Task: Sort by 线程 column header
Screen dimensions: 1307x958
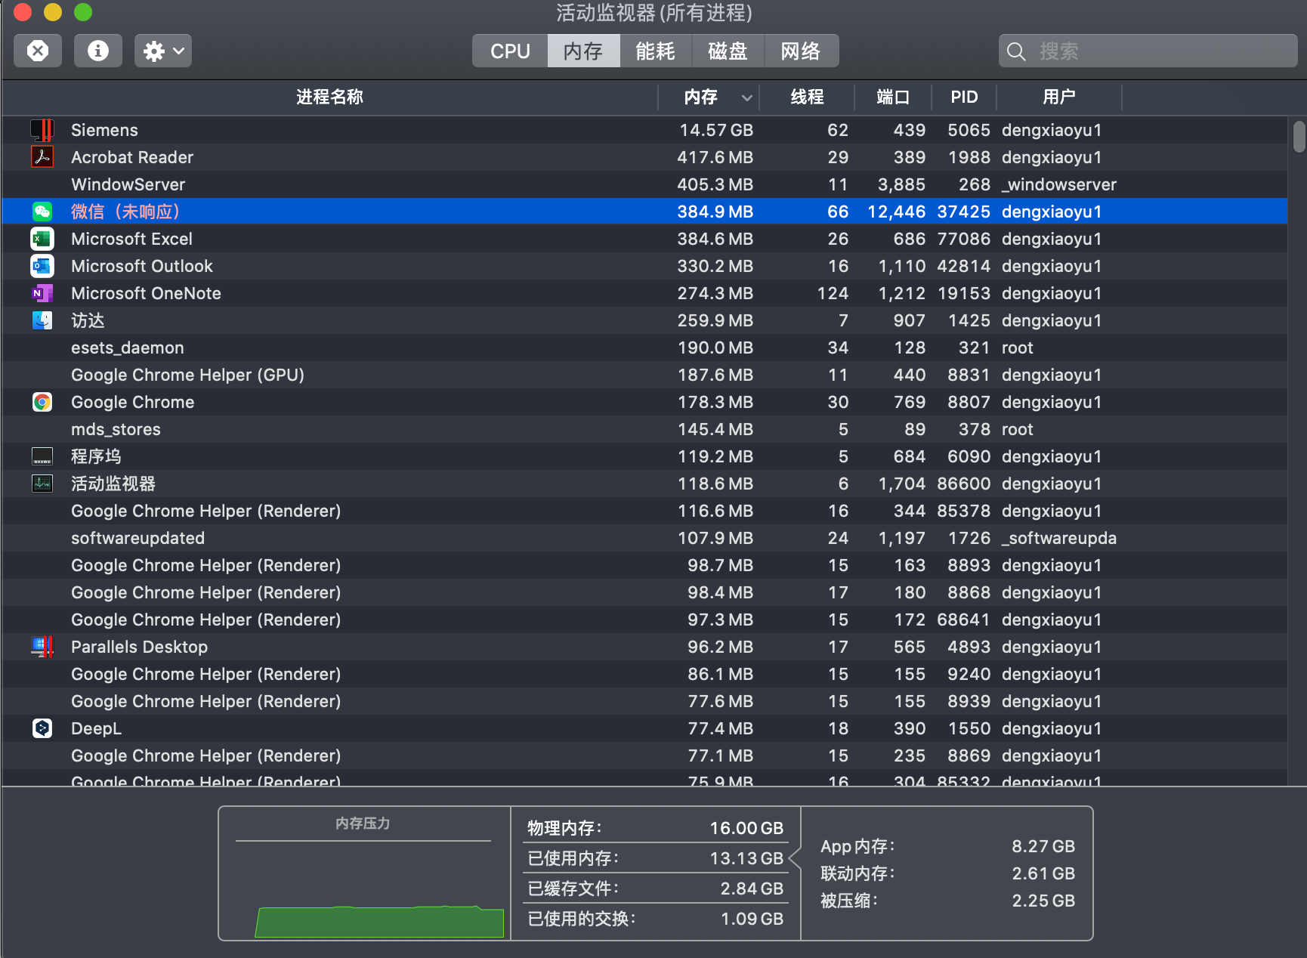Action: [x=807, y=97]
